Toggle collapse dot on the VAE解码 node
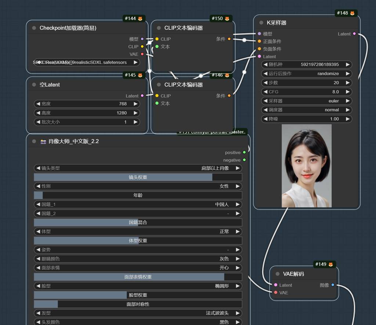Viewport: 376px width, 325px height. (x=278, y=274)
